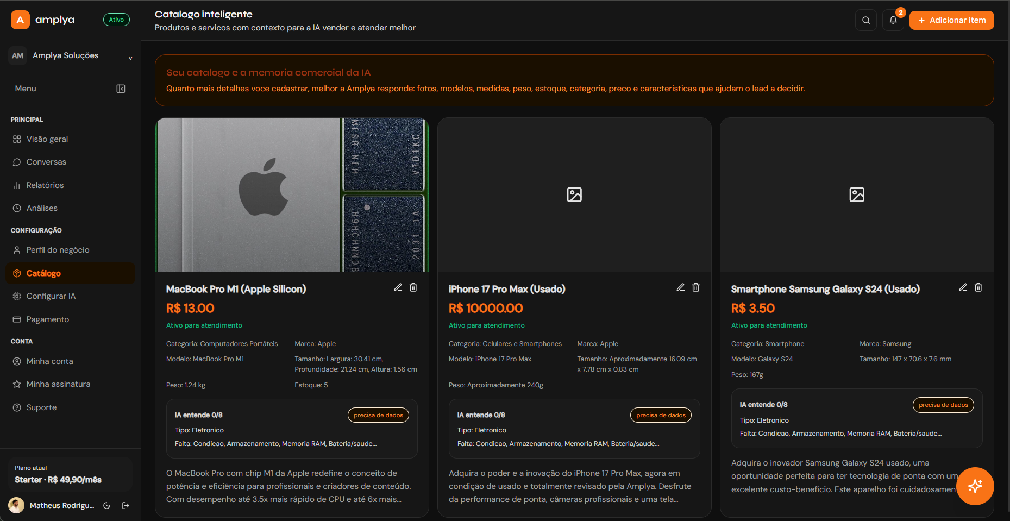The height and width of the screenshot is (521, 1010).
Task: Click the Smartphone Samsung Galaxy S24 (Usado) title
Action: [x=825, y=289]
